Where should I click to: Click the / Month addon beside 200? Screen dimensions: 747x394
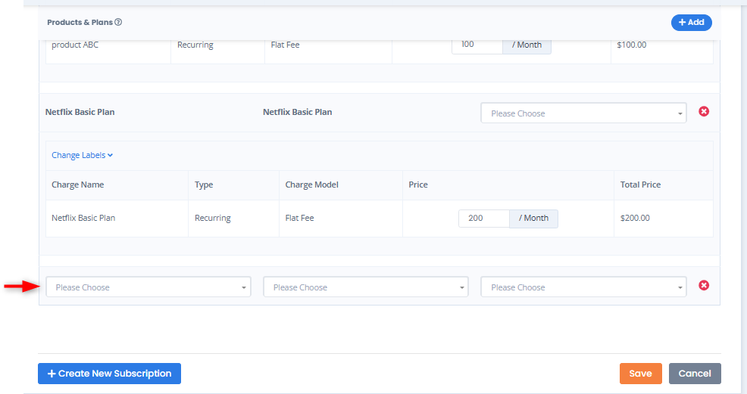coord(533,218)
